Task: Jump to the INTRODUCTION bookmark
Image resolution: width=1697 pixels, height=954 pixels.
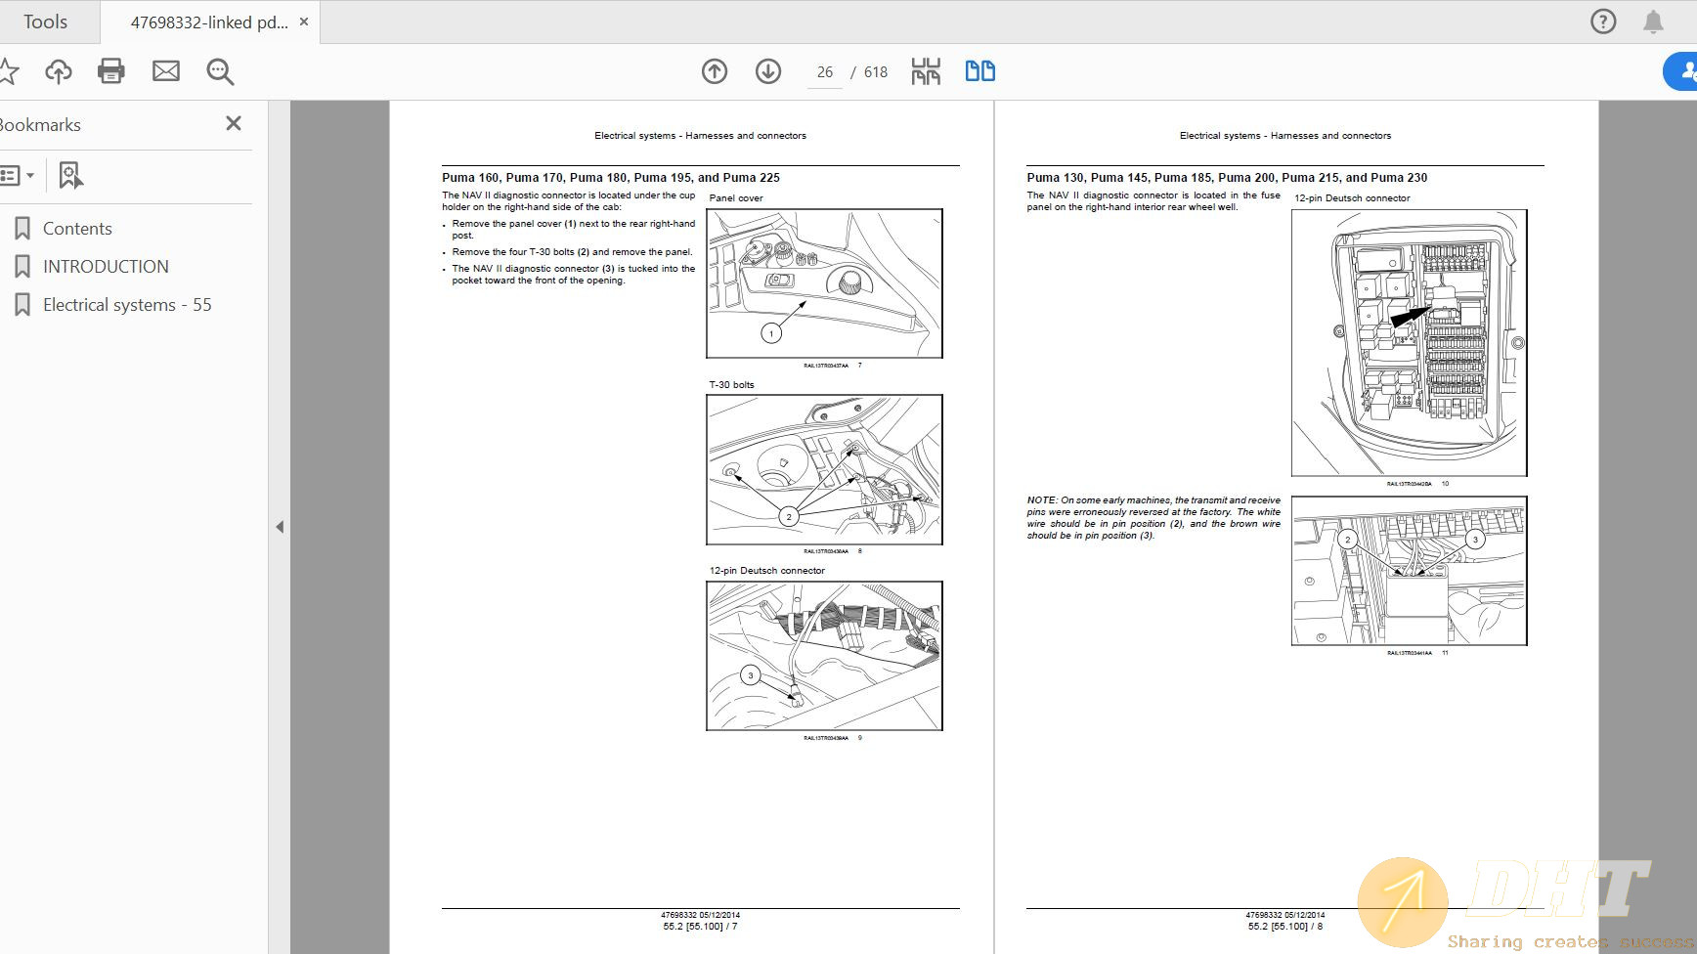Action: click(x=106, y=266)
